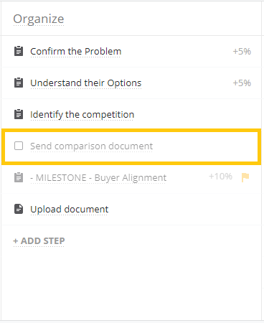This screenshot has width=264, height=323.
Task: Click the +5% value on Understand their Options
Action: [x=242, y=83]
